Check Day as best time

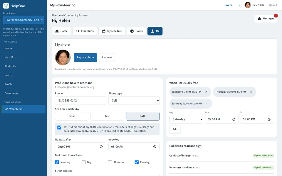click(x=84, y=162)
